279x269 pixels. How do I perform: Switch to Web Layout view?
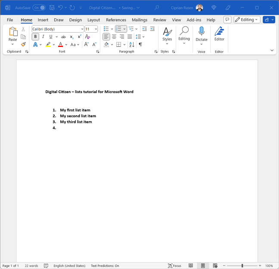click(x=215, y=266)
